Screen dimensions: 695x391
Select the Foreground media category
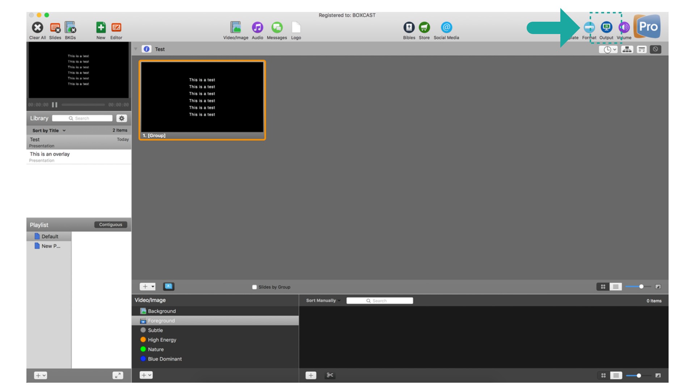tap(161, 320)
